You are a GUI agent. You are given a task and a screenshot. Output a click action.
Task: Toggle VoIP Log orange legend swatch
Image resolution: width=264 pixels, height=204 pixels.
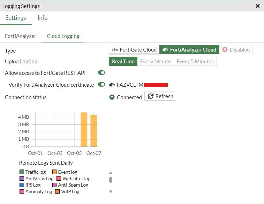tap(58, 191)
